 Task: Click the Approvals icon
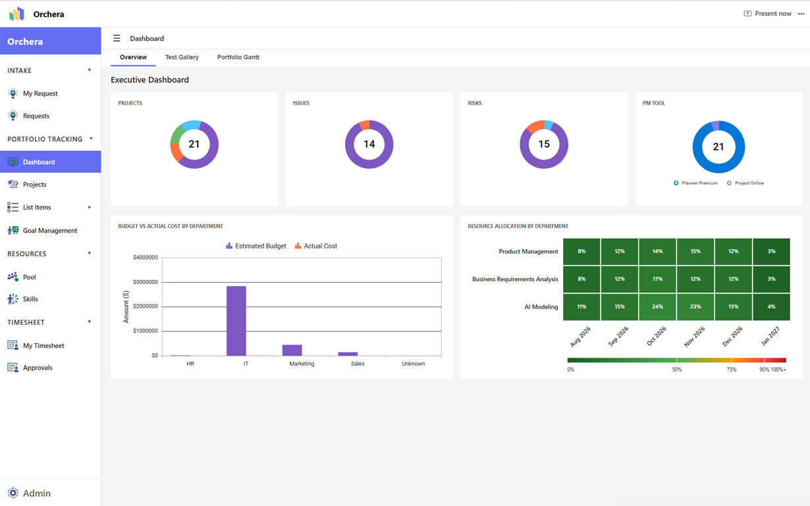pyautogui.click(x=13, y=368)
